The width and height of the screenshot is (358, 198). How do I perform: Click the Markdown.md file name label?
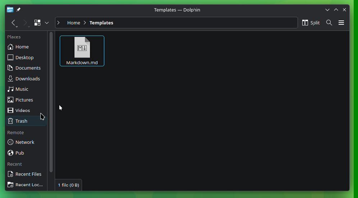82,63
